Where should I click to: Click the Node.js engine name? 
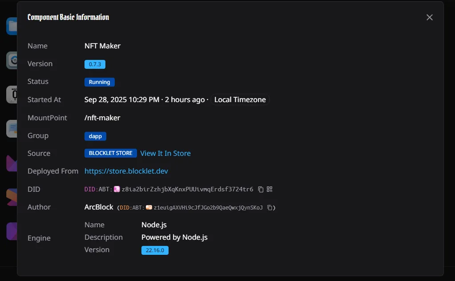[154, 225]
